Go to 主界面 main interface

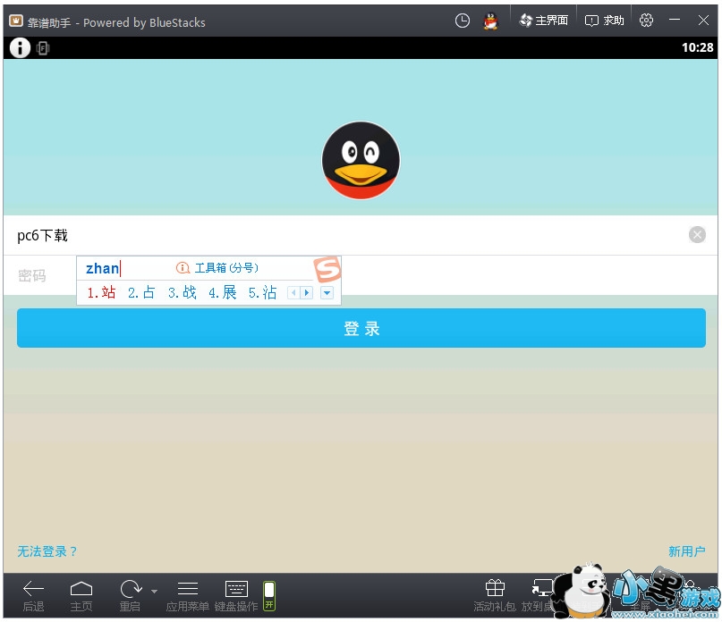tap(544, 21)
